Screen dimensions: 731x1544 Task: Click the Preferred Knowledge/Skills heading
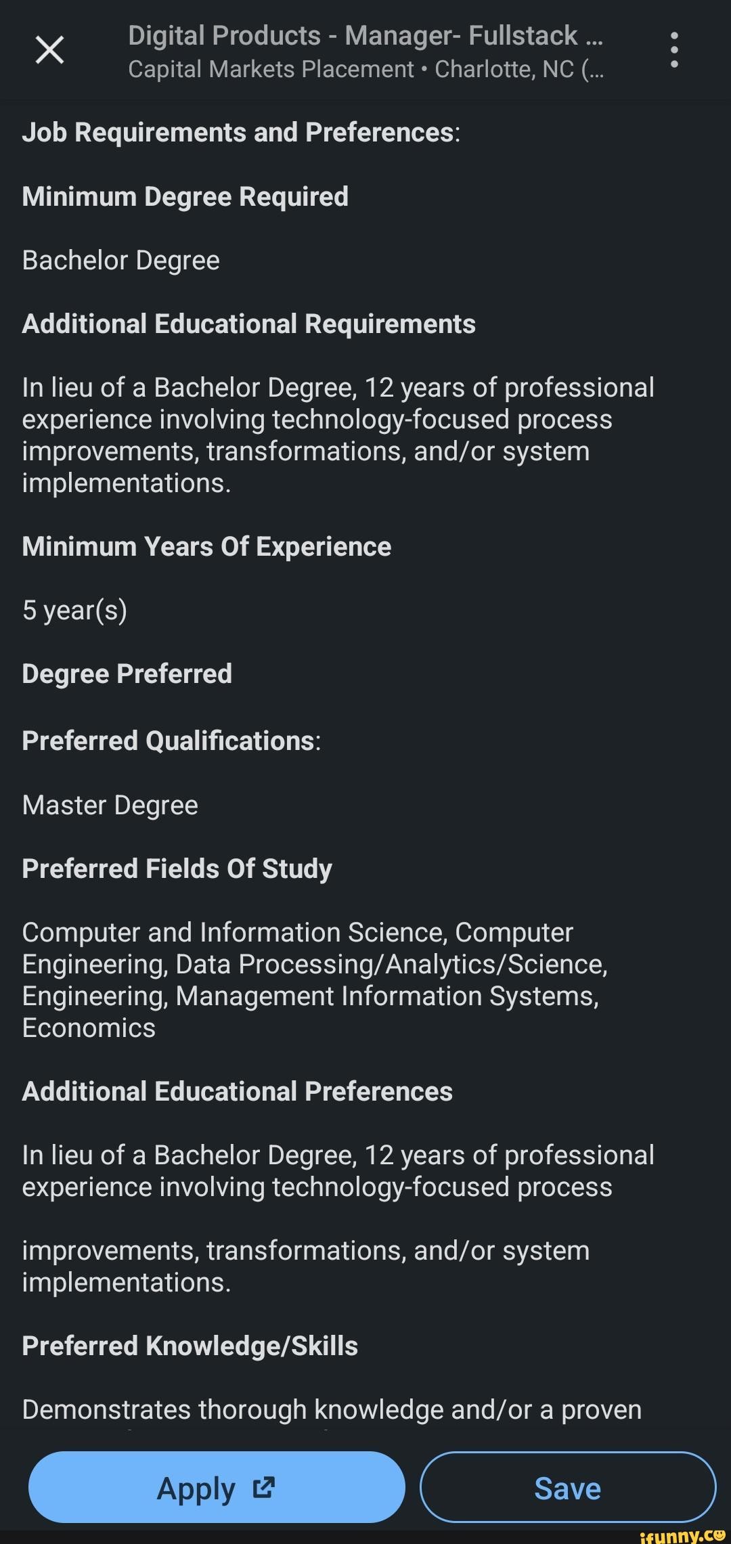190,1346
